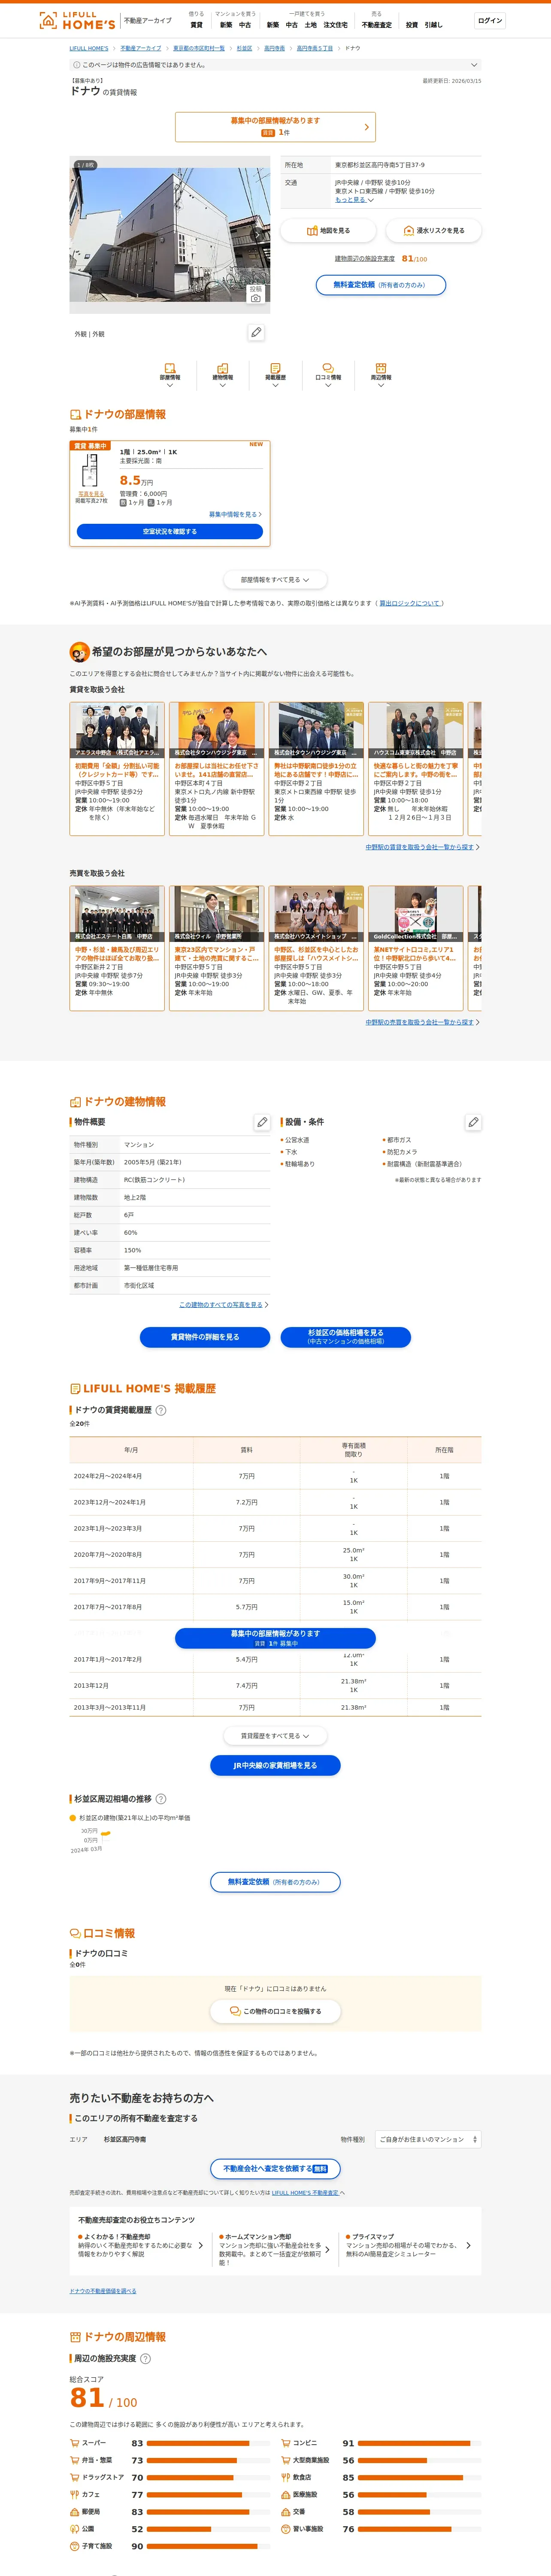This screenshot has height=2576, width=551.
Task: Click the pencil icon beside 物件概要
Action: [262, 1122]
